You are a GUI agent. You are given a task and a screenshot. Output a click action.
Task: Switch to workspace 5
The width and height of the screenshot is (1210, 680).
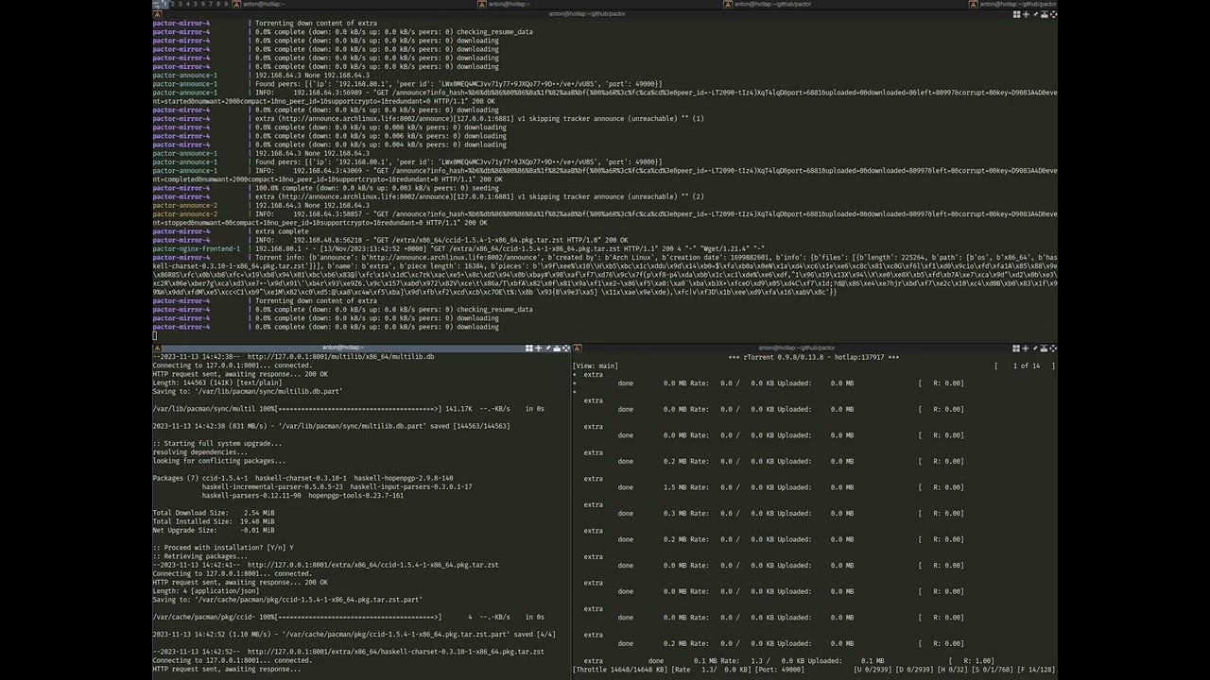(196, 4)
